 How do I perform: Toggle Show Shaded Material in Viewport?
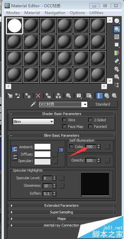coord(89,96)
